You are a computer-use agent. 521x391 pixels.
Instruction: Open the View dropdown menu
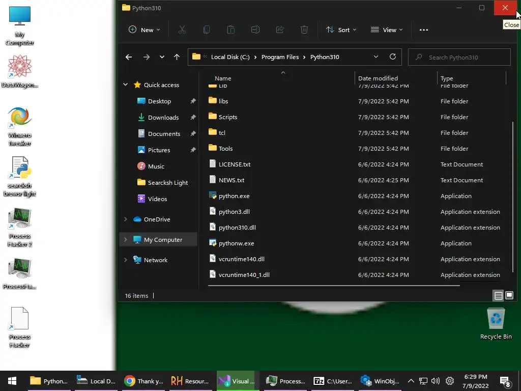click(387, 30)
